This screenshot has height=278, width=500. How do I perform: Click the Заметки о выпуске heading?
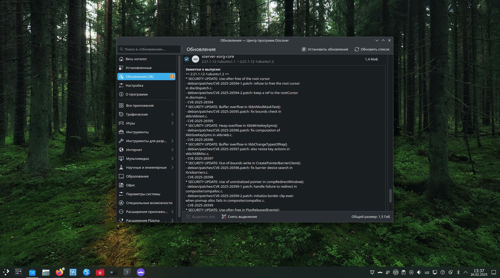pos(203,69)
